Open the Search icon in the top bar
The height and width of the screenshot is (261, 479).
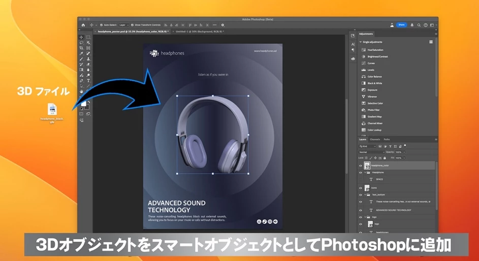(x=419, y=25)
